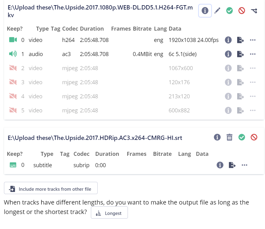Edit tracks using the pencil icon

click(x=218, y=10)
